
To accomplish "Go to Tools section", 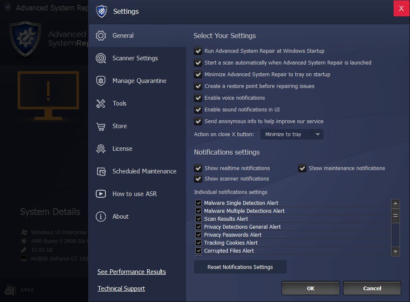I will [x=137, y=103].
